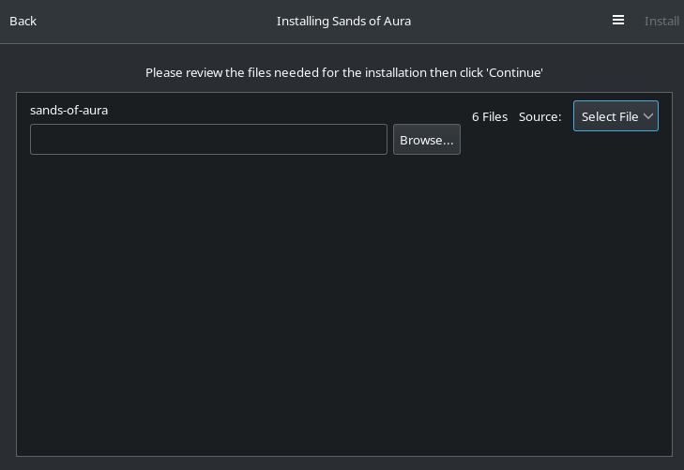Open the hamburger menu icon

(617, 20)
